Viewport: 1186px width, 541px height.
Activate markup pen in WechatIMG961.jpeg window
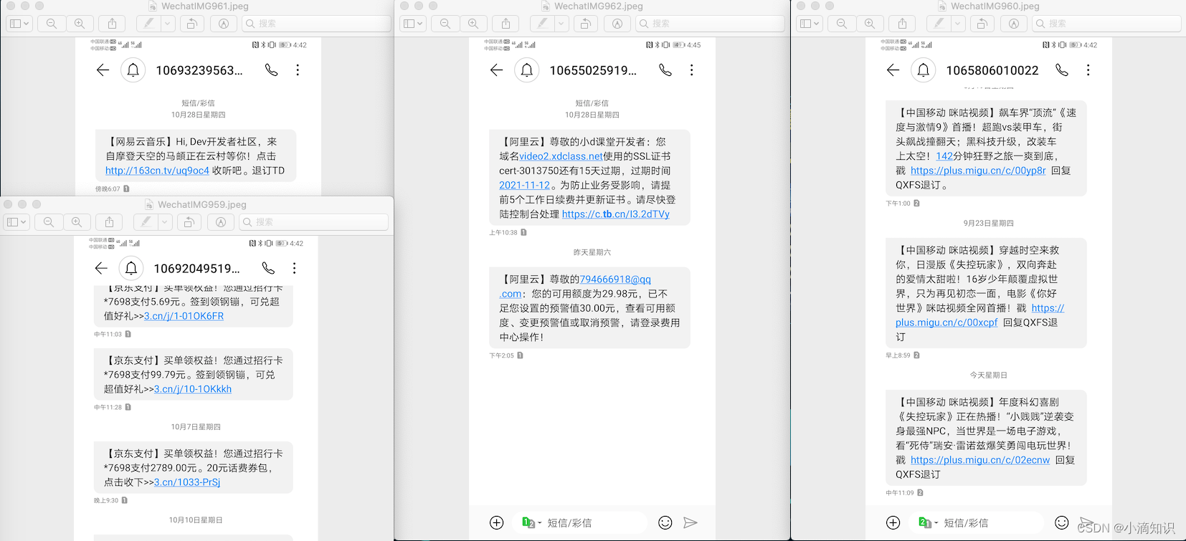pos(148,24)
